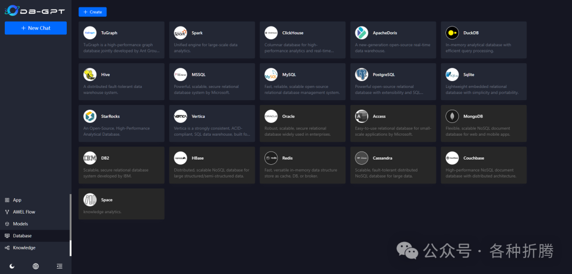
Task: Click the Cassandra logo icon
Action: tap(362, 158)
